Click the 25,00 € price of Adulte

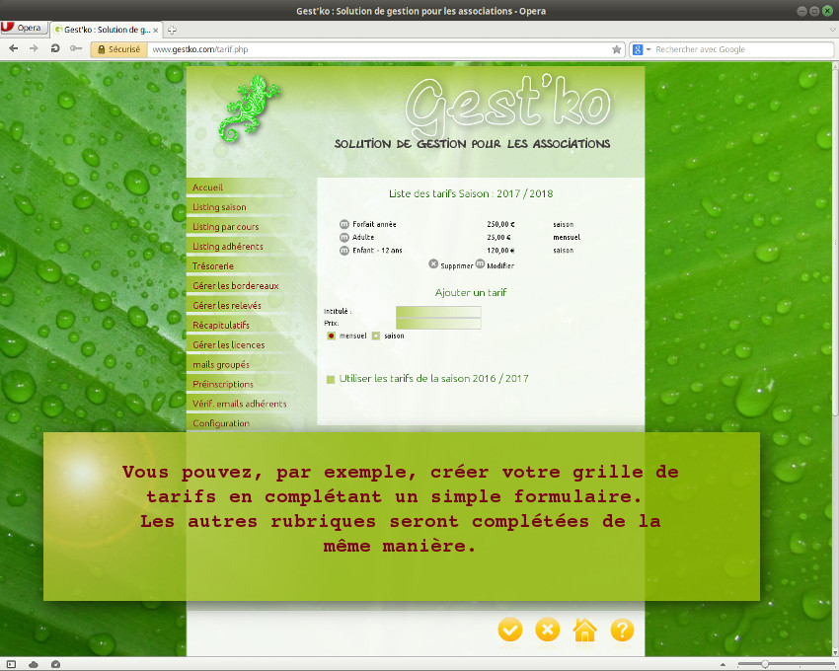coord(498,237)
